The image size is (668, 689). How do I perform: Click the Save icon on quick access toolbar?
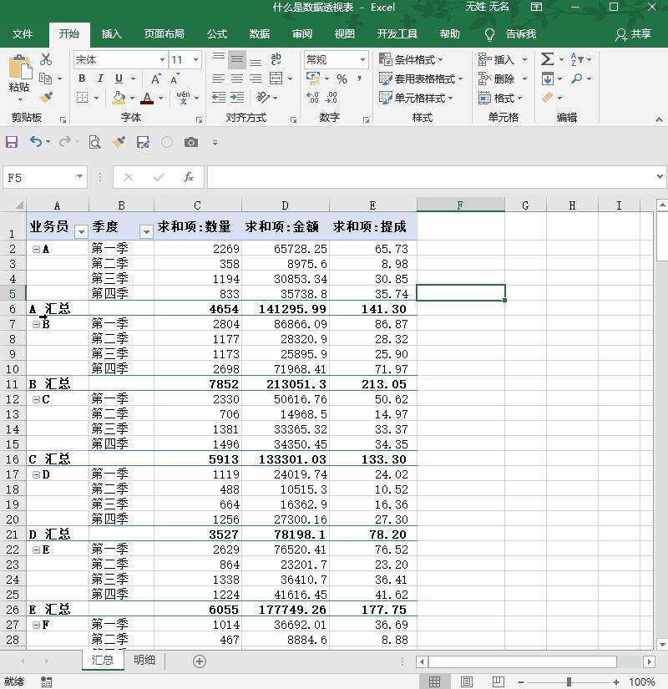click(12, 142)
